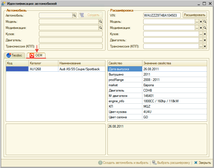This screenshot has height=168, width=214.
Task: Clear the Расшифровка Двигатель field
Action: click(205, 40)
